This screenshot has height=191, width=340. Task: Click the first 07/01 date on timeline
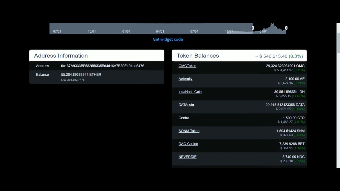[x=57, y=31]
